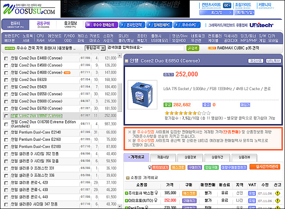Viewport: 285px width, 209px height.
Task: Open the 중고정보 USED PC top tab
Action: point(70,24)
